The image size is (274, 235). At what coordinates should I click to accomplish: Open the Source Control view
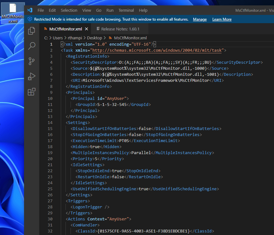tap(32, 61)
